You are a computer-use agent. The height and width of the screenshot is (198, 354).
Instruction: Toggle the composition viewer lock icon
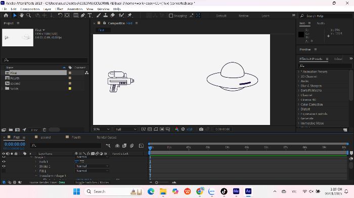[104, 23]
